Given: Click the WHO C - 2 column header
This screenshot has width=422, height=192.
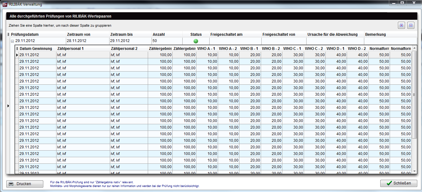Looking at the screenshot, I should coord(315,48).
